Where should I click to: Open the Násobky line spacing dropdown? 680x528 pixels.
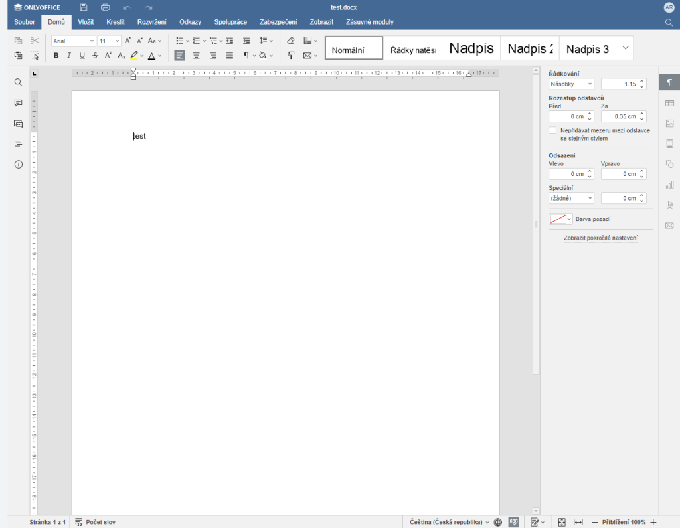tap(571, 84)
